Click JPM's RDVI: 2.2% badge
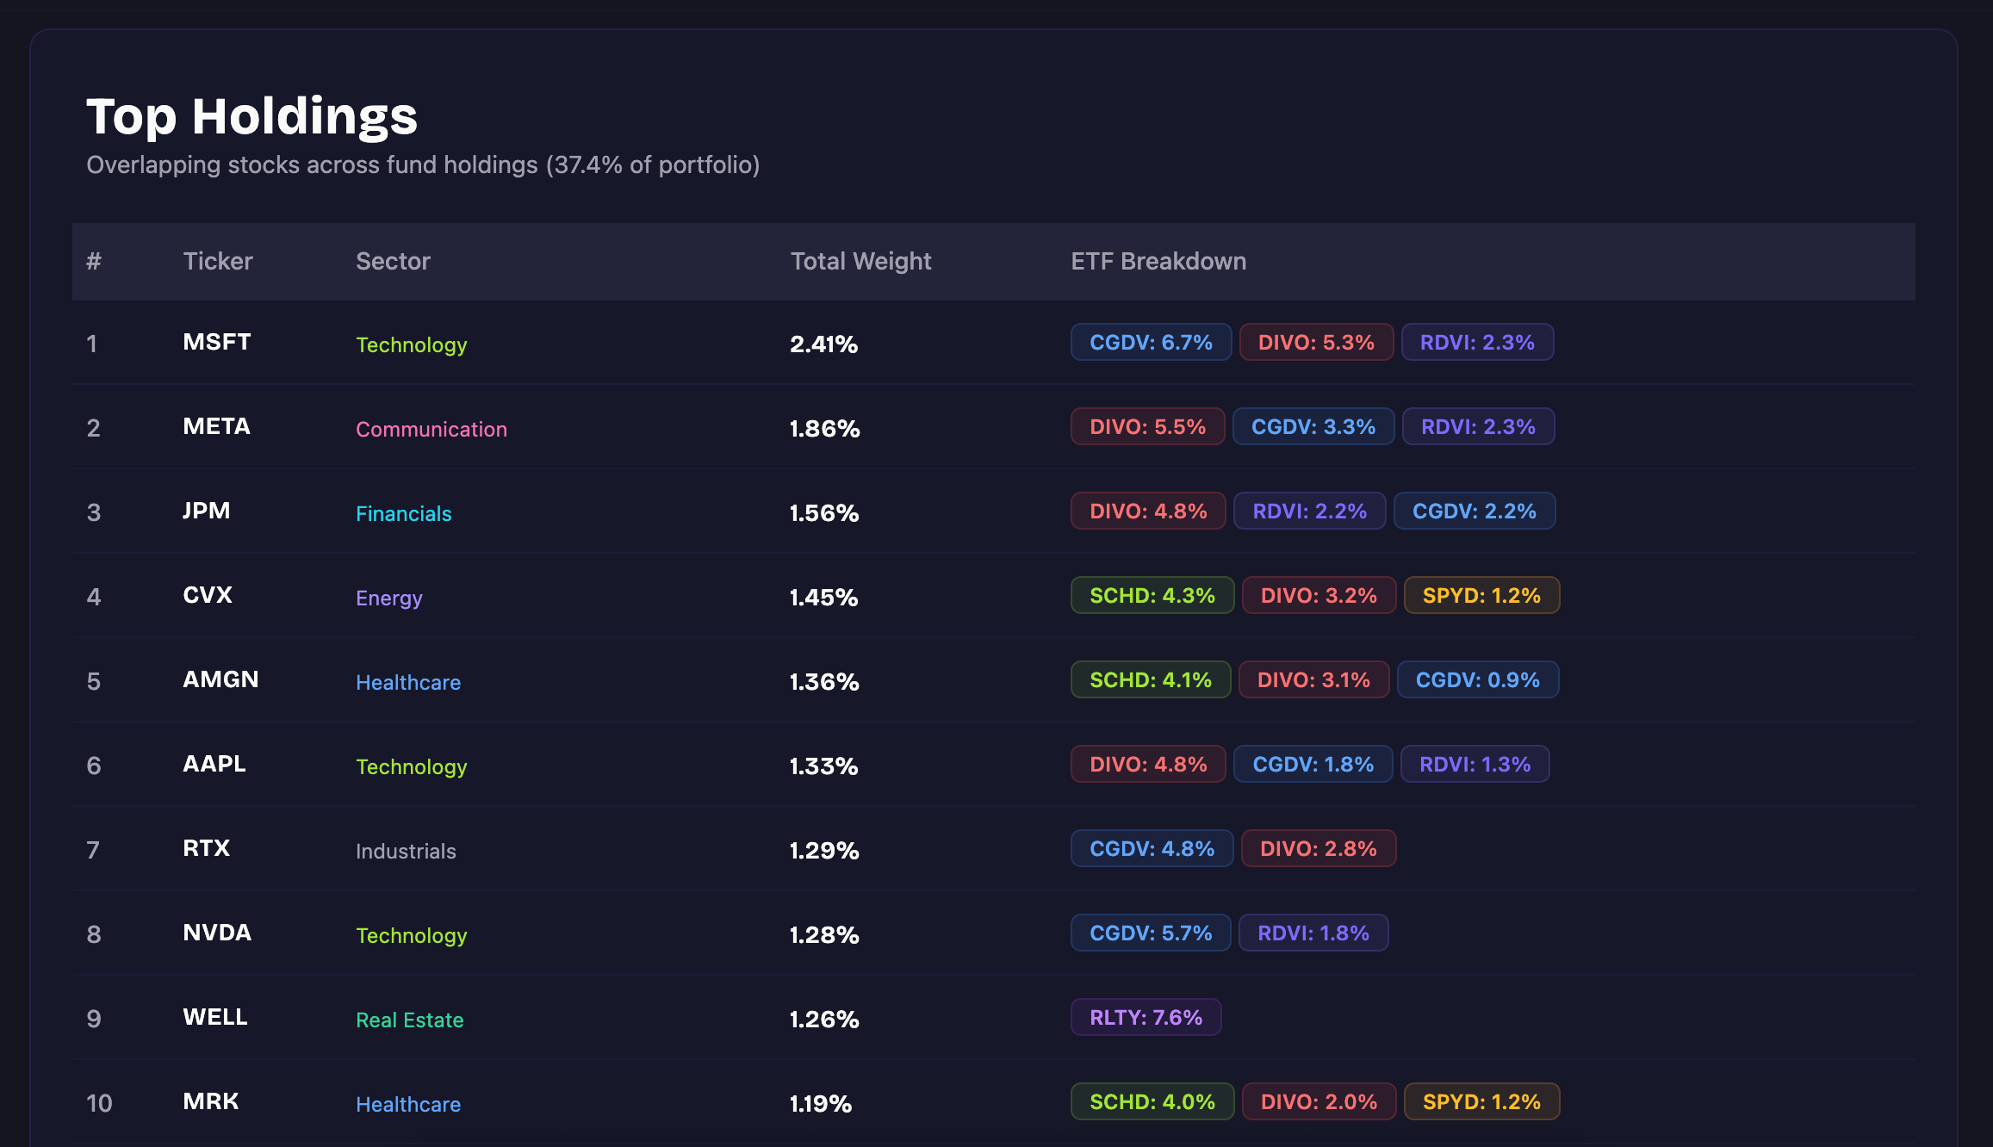The width and height of the screenshot is (1993, 1147). tap(1309, 511)
